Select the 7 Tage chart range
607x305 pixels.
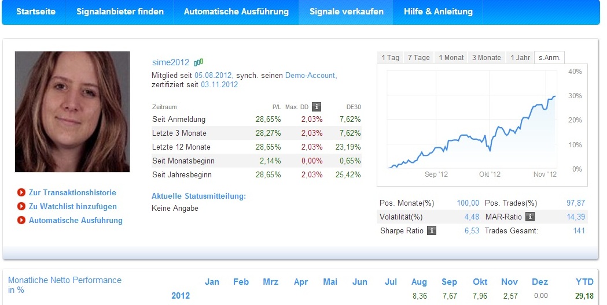[x=418, y=58]
